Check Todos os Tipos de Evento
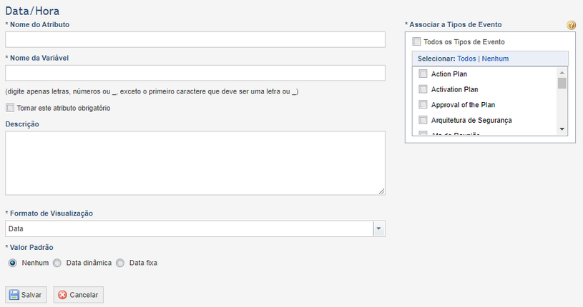Image resolution: width=583 pixels, height=307 pixels. pyautogui.click(x=416, y=41)
